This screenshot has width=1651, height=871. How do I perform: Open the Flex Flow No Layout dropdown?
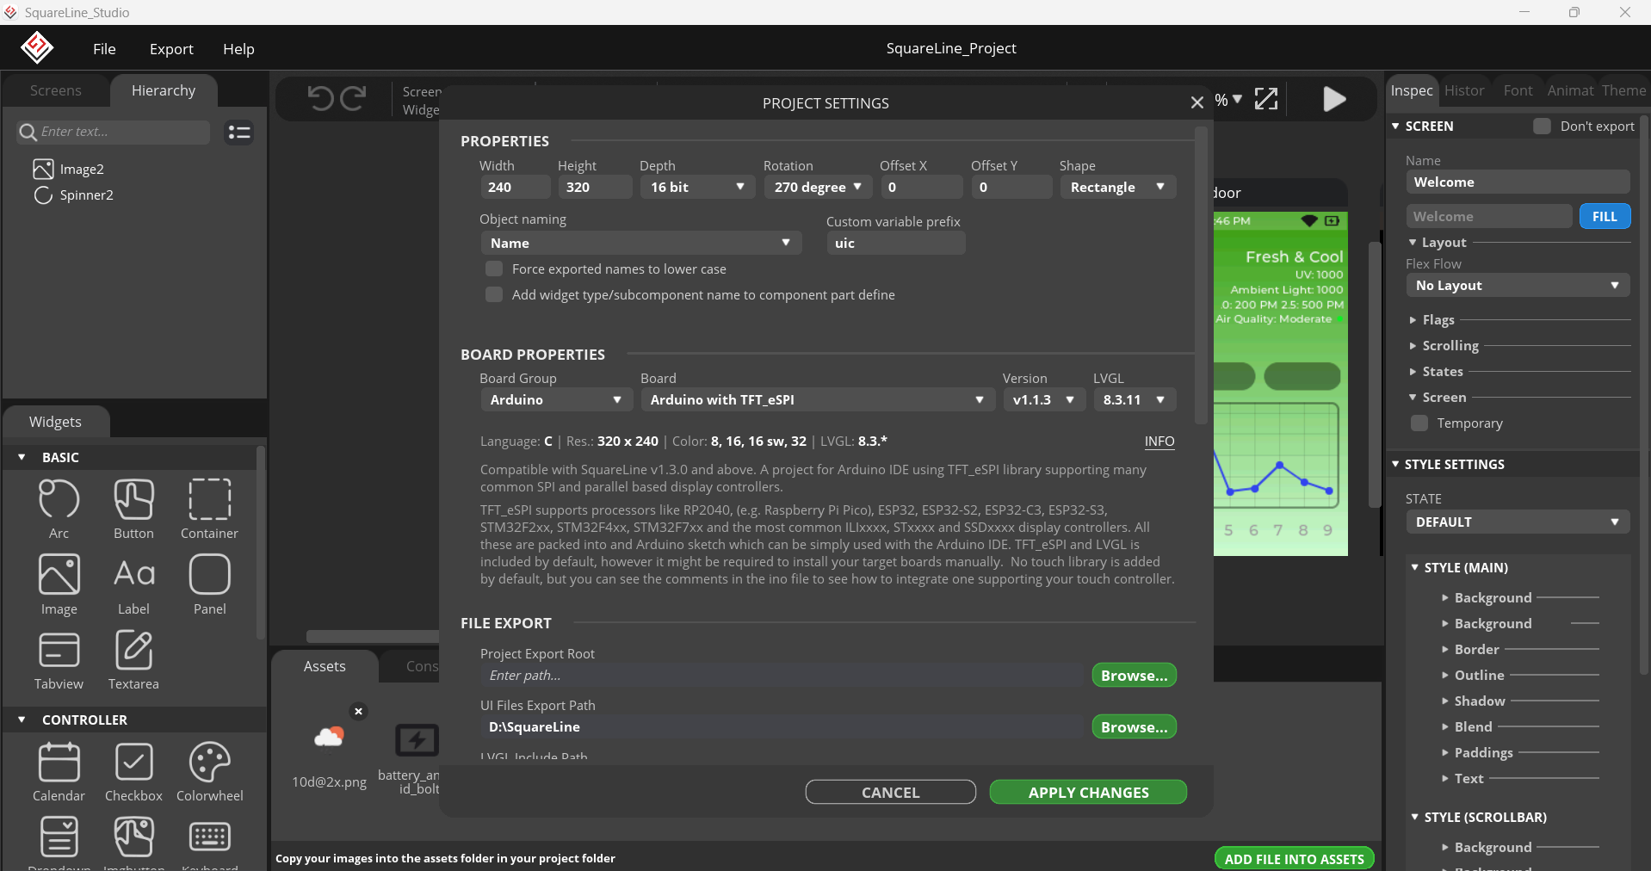pos(1518,285)
